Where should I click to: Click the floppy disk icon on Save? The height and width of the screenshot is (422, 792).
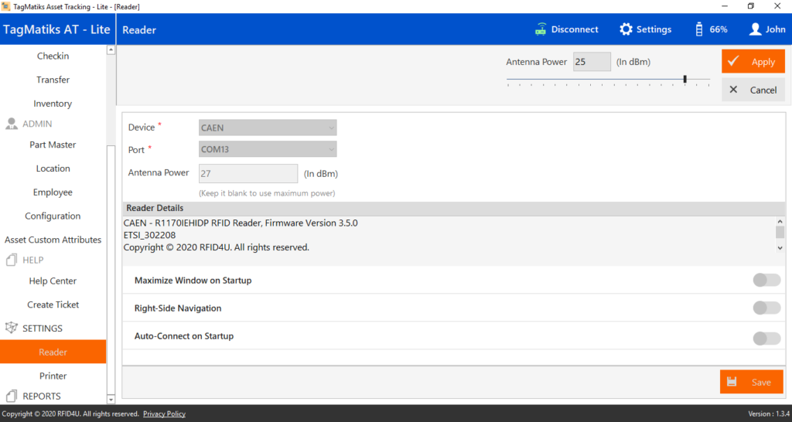732,382
